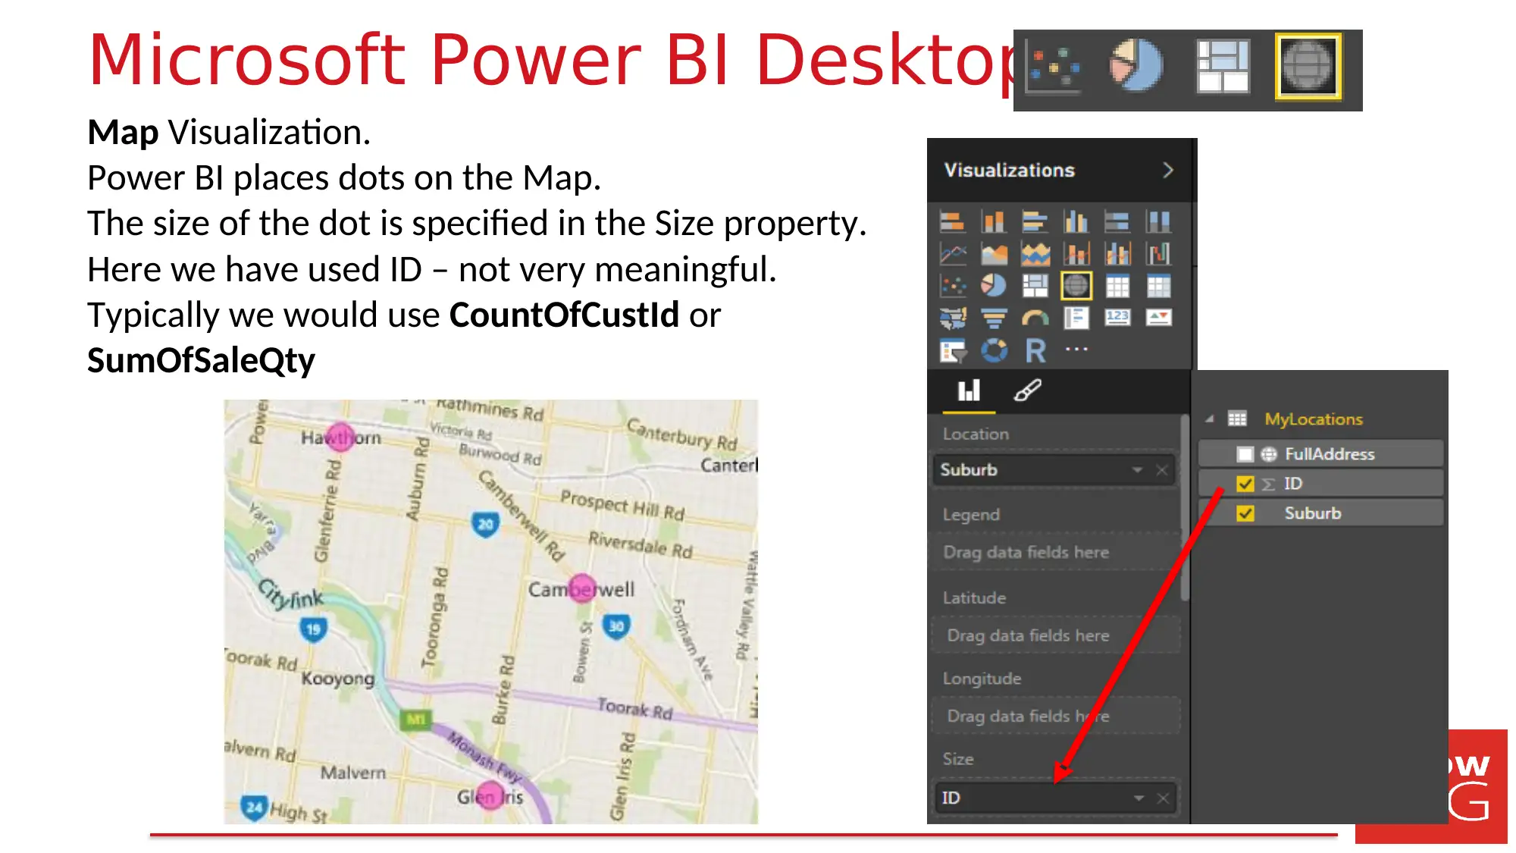
Task: Tick the FullAddress field checkbox
Action: 1245,454
